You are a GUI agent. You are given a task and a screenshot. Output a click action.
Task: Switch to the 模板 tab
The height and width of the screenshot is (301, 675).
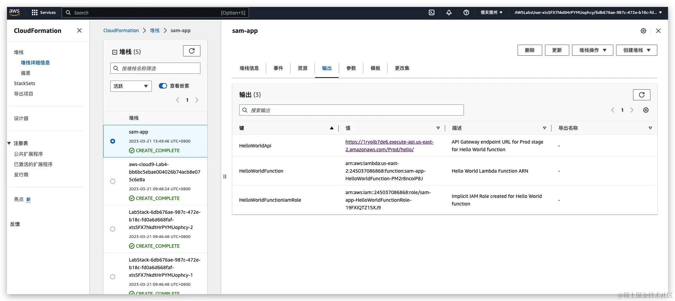coord(375,68)
